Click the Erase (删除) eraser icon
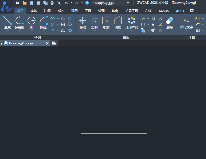 [x=169, y=21]
